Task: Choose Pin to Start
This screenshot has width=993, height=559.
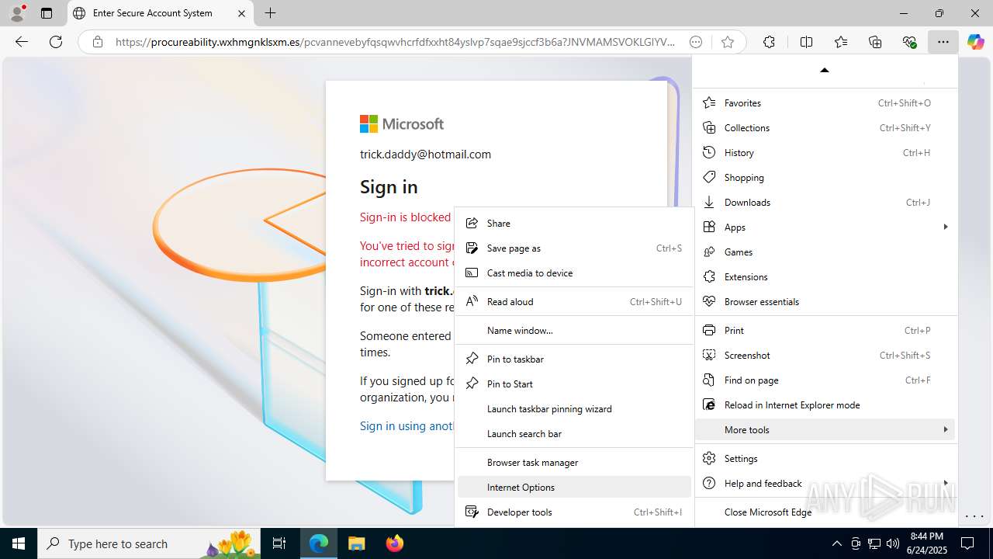Action: pyautogui.click(x=574, y=384)
